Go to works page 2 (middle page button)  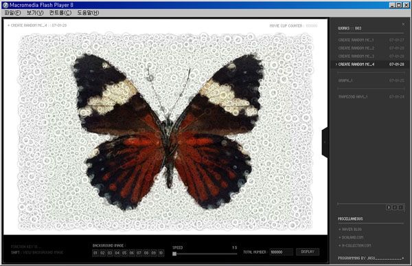pyautogui.click(x=395, y=208)
